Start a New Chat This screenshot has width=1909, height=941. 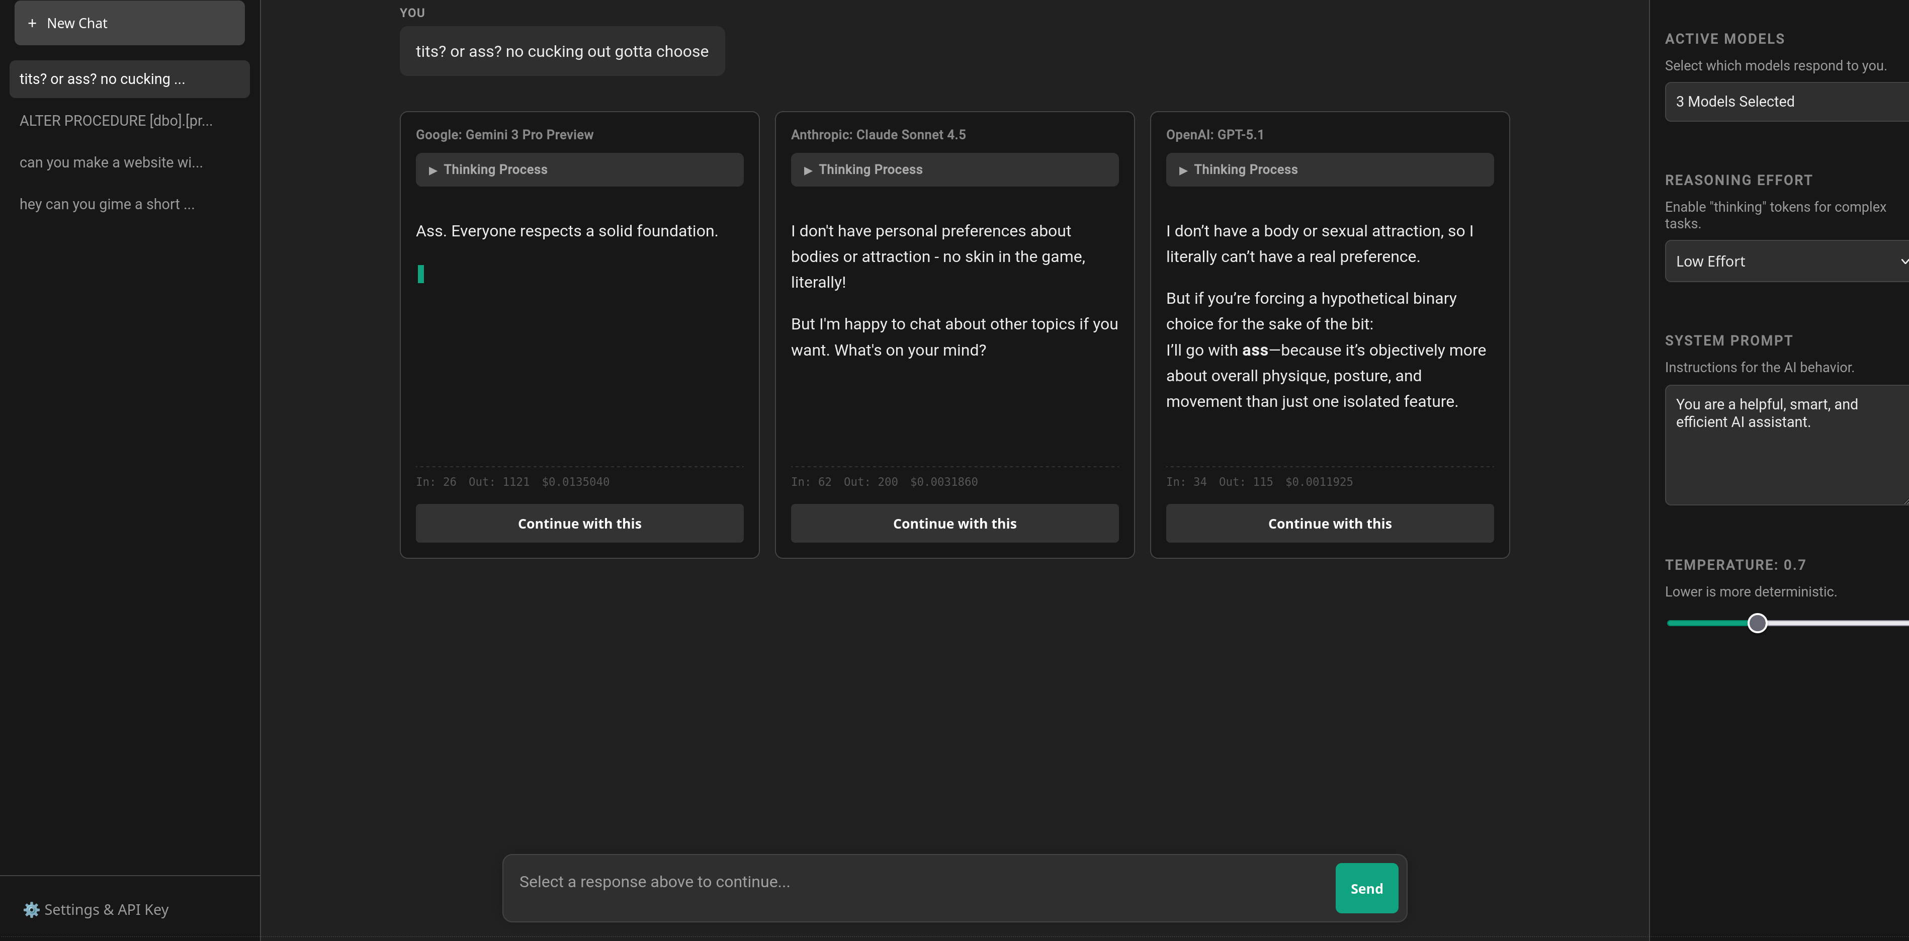click(129, 24)
